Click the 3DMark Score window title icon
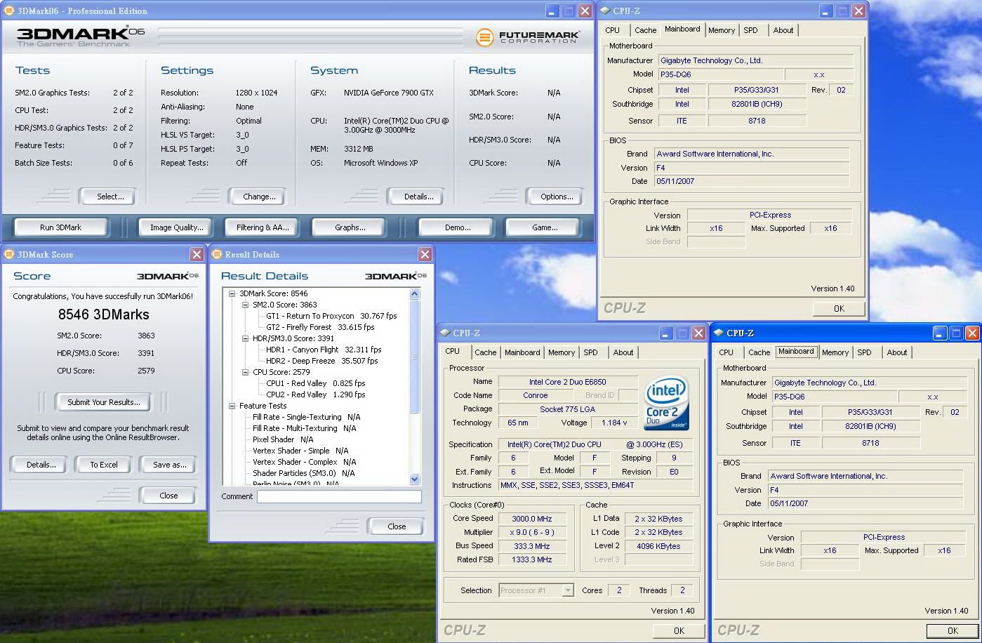 click(x=9, y=254)
